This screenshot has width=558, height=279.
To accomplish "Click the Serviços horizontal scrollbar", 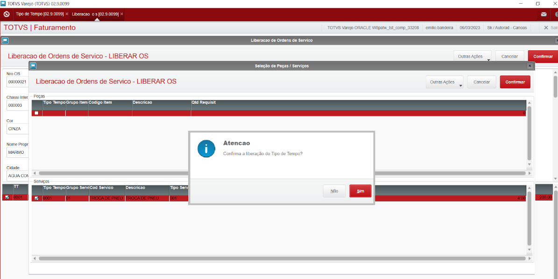I will [282, 259].
